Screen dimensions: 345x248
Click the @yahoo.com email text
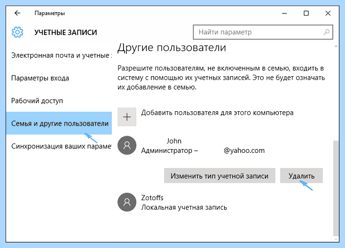coord(244,151)
